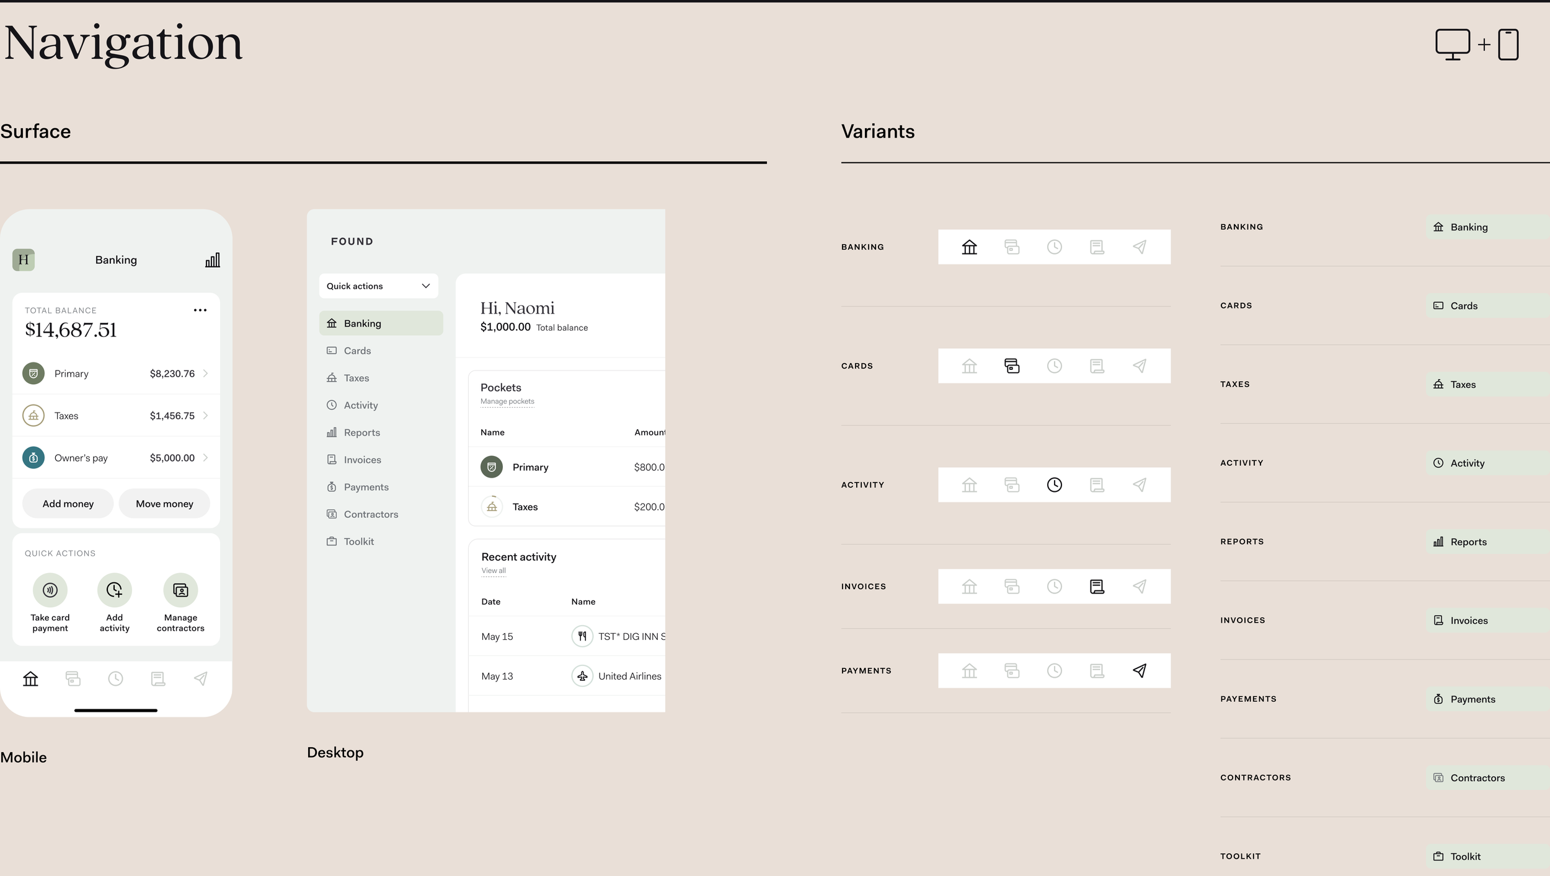Open Contractors in the desktop sidebar
Viewport: 1550px width, 876px height.
371,514
